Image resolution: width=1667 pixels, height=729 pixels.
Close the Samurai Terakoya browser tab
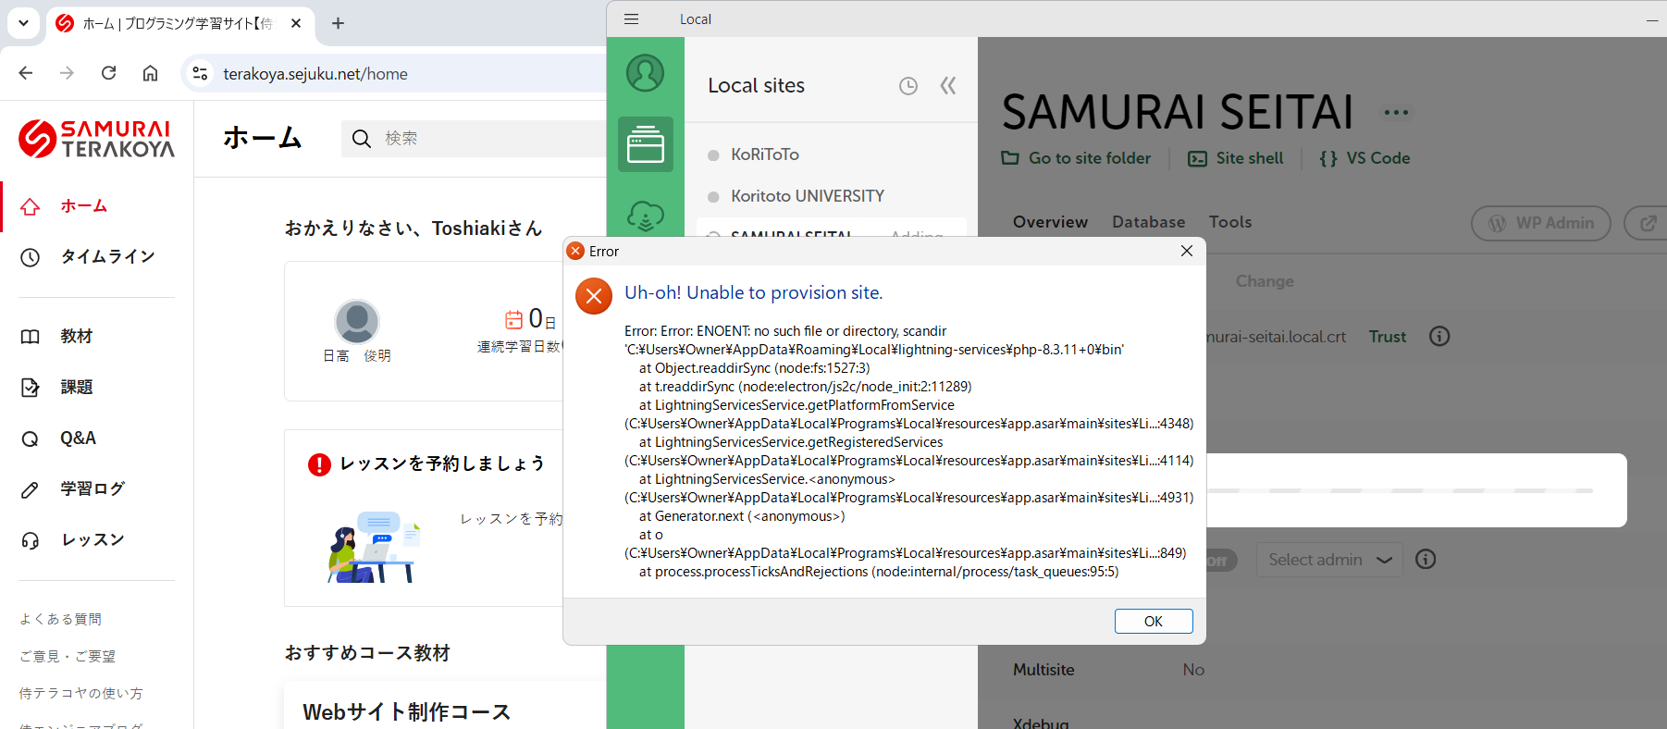pyautogui.click(x=296, y=23)
